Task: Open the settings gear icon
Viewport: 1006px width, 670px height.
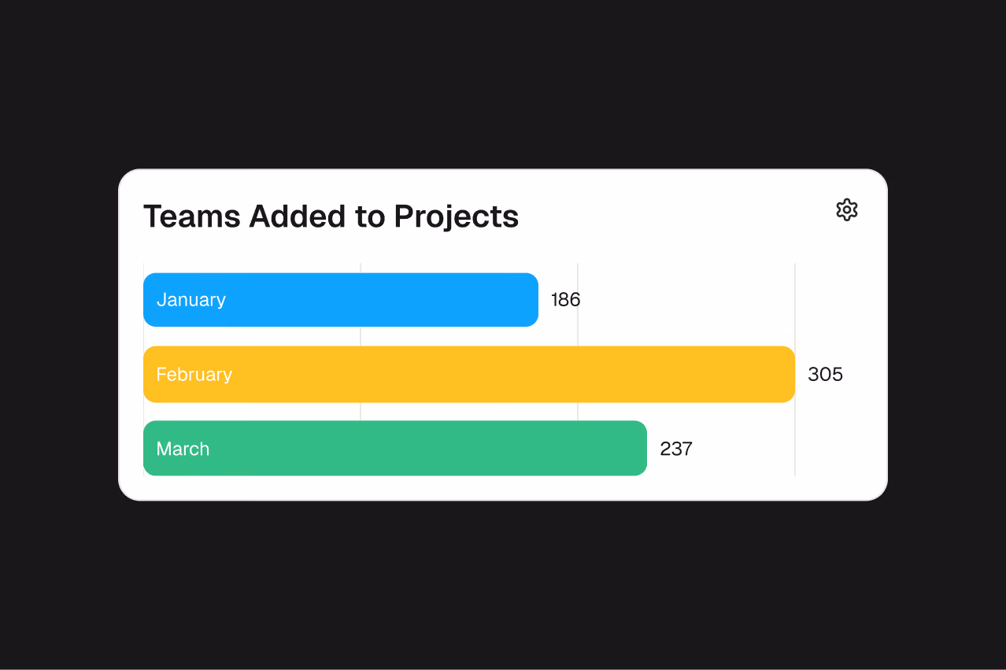Action: click(846, 209)
